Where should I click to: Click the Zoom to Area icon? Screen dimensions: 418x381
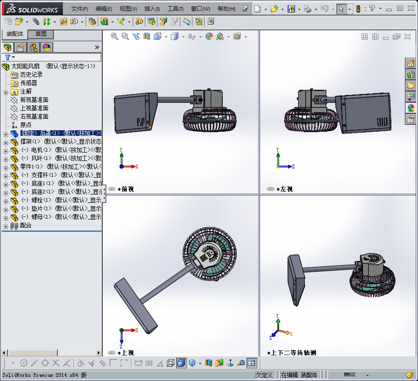click(x=125, y=36)
